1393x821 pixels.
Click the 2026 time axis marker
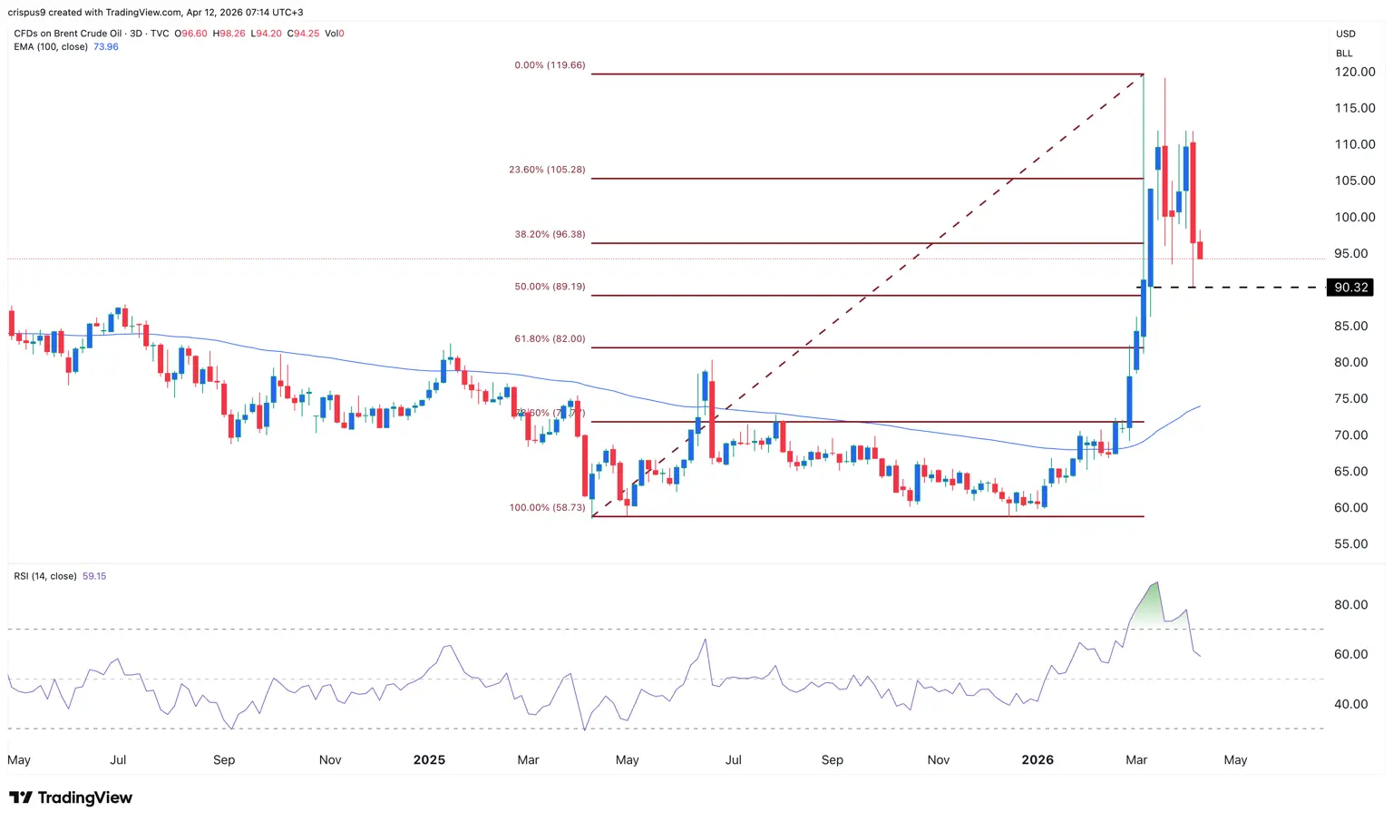[1037, 759]
